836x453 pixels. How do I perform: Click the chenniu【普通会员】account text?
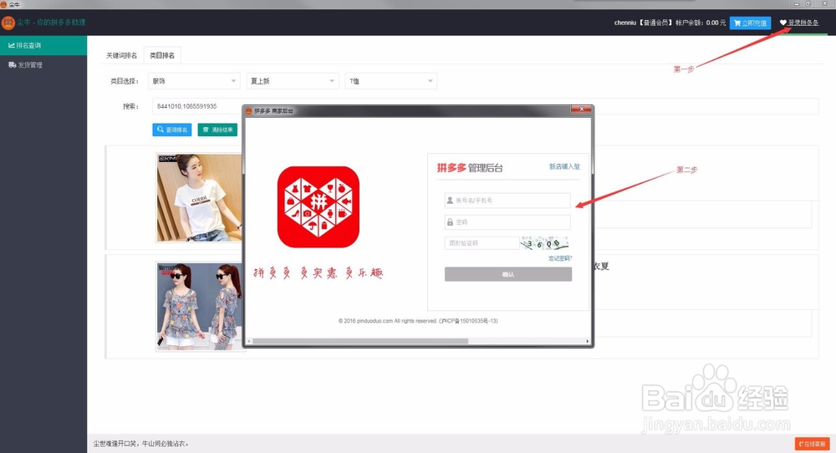pyautogui.click(x=643, y=23)
